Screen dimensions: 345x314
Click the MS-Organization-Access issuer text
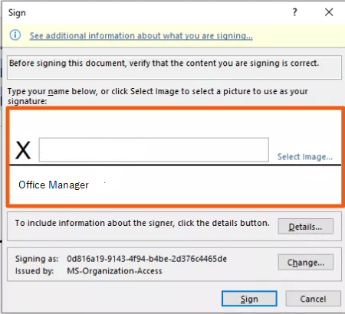coord(114,271)
